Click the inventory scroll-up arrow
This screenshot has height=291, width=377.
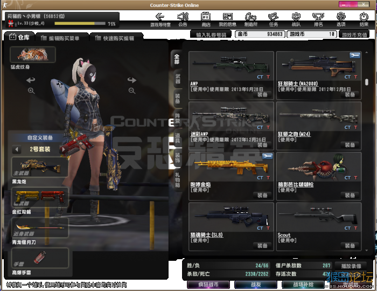366,52
